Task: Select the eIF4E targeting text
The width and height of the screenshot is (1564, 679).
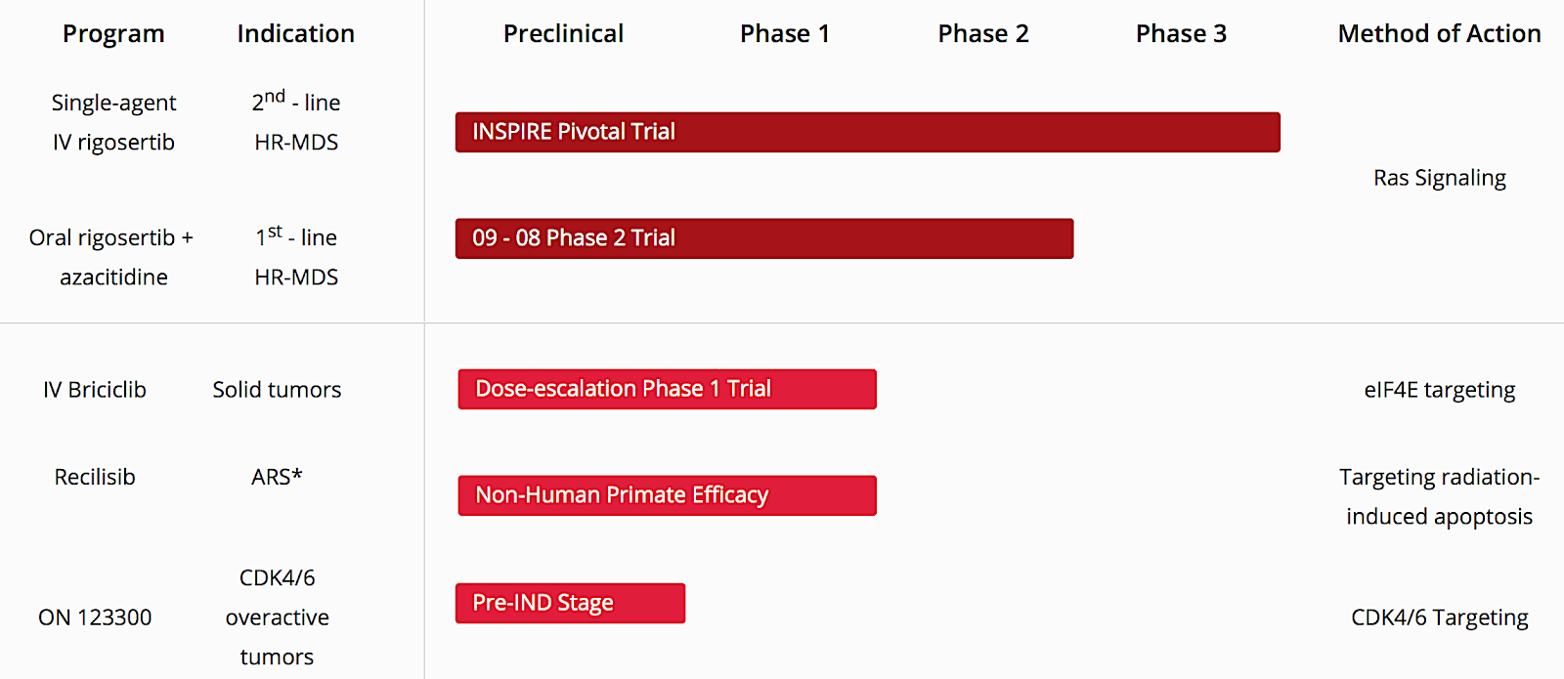Action: [1439, 390]
